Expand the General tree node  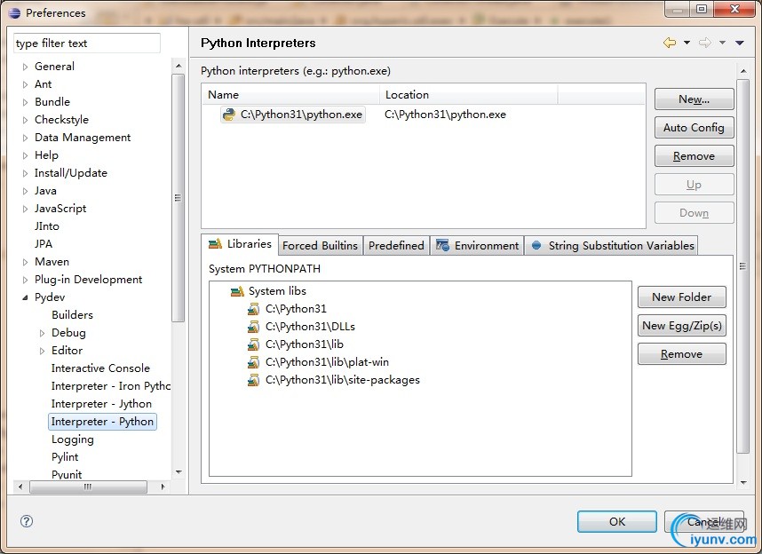25,67
